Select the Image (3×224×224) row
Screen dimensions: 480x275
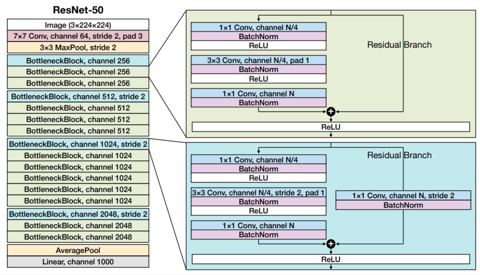[78, 25]
